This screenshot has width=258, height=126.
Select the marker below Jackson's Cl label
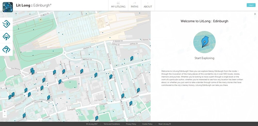[96, 75]
